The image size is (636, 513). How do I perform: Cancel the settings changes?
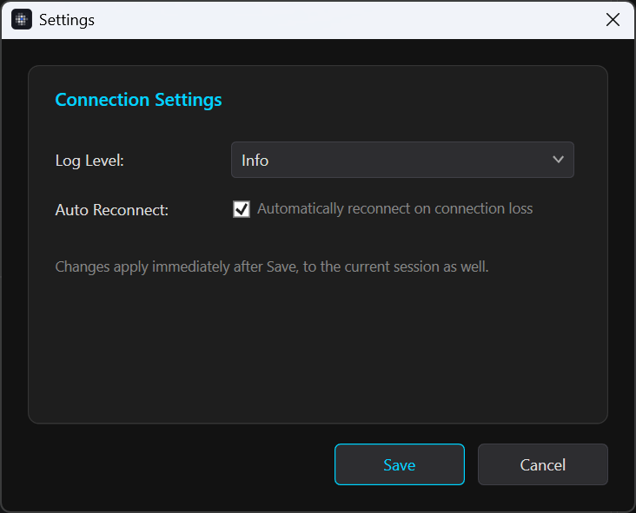[x=543, y=464]
